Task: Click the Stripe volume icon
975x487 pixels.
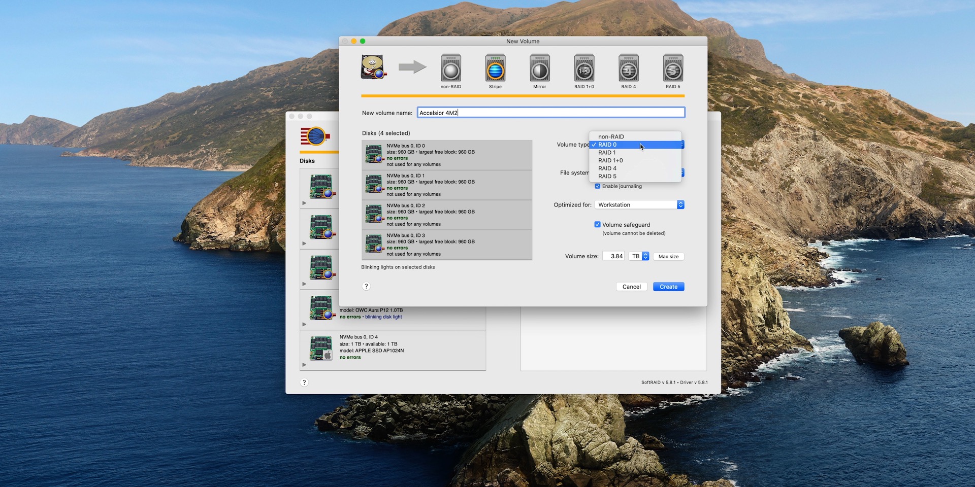Action: coord(495,68)
